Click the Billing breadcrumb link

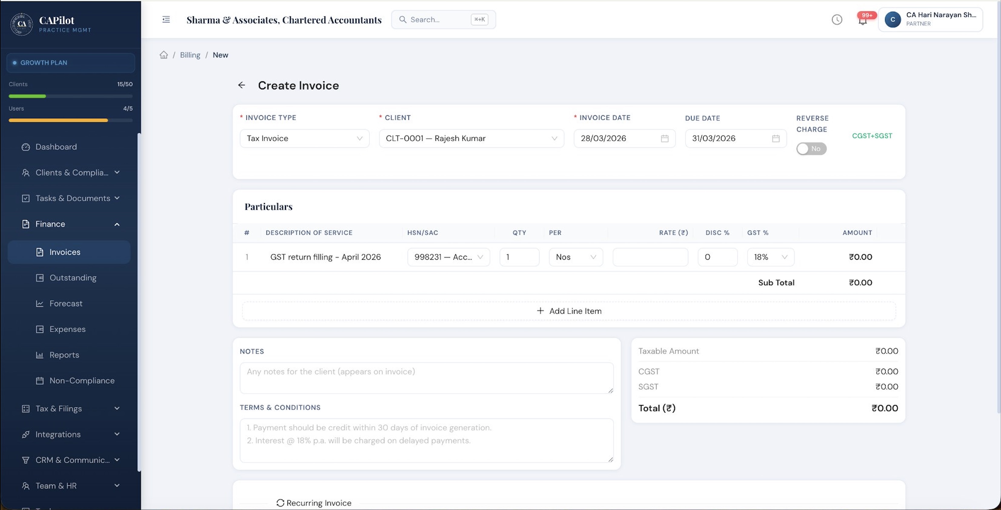coord(190,55)
